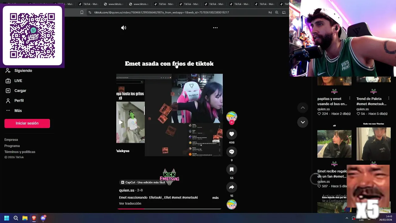Screen dimensions: 396x223
Task: Open the Programa footer link
Action: (12, 146)
